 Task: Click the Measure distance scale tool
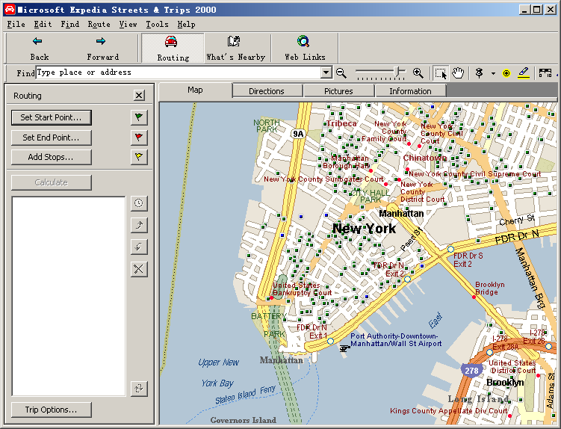click(x=545, y=73)
